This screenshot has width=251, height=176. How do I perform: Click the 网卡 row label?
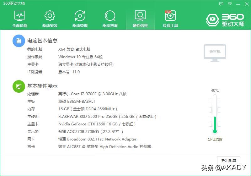pyautogui.click(x=31, y=139)
